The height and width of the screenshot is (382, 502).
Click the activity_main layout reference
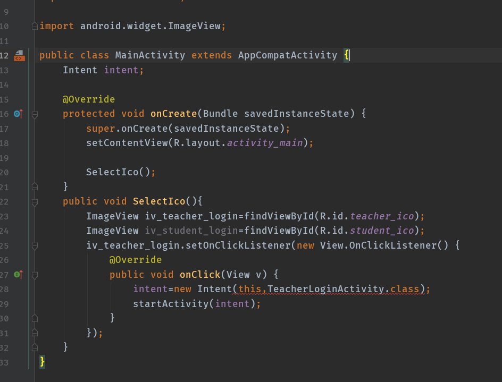[265, 143]
